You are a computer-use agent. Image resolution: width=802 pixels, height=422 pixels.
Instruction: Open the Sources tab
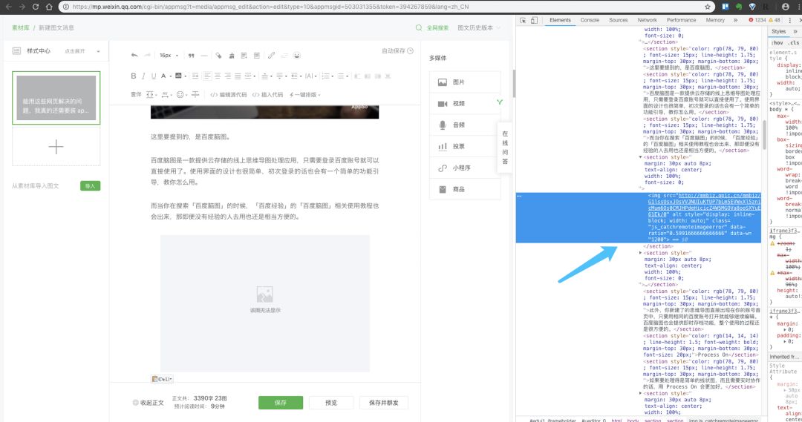(619, 20)
